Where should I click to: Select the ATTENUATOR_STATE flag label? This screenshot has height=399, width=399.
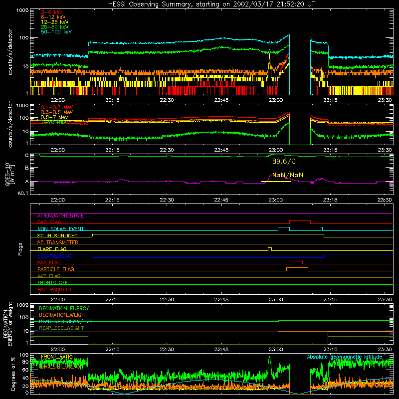point(60,216)
